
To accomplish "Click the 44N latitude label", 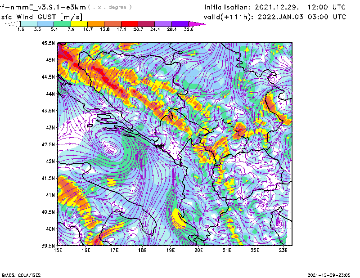I will pyautogui.click(x=50, y=94).
